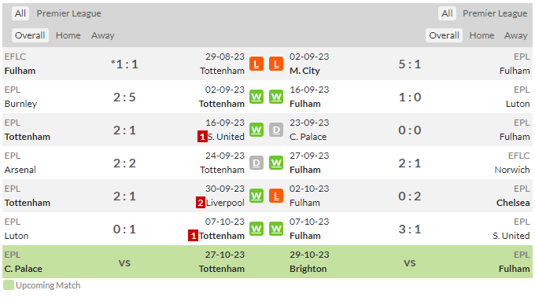The image size is (535, 301).
Task: Click the orange L badge beside M. City 02-09-23
Action: pos(276,64)
